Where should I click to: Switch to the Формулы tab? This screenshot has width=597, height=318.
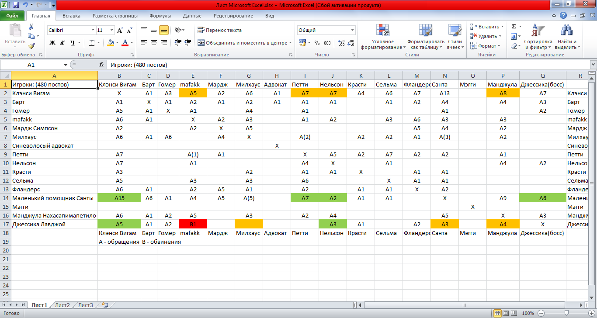click(160, 16)
